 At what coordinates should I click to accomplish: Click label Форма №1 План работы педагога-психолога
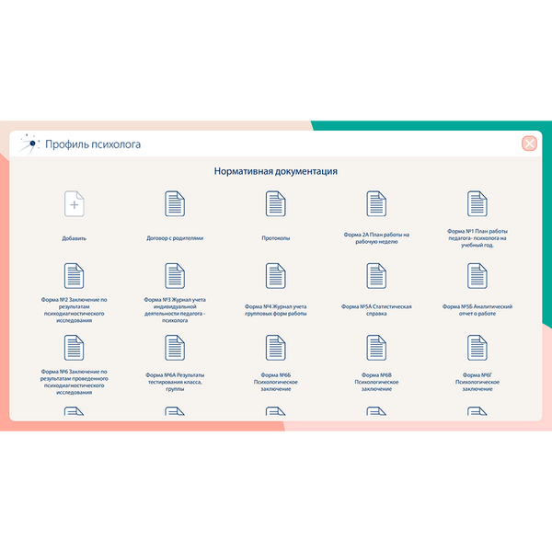[x=477, y=238]
